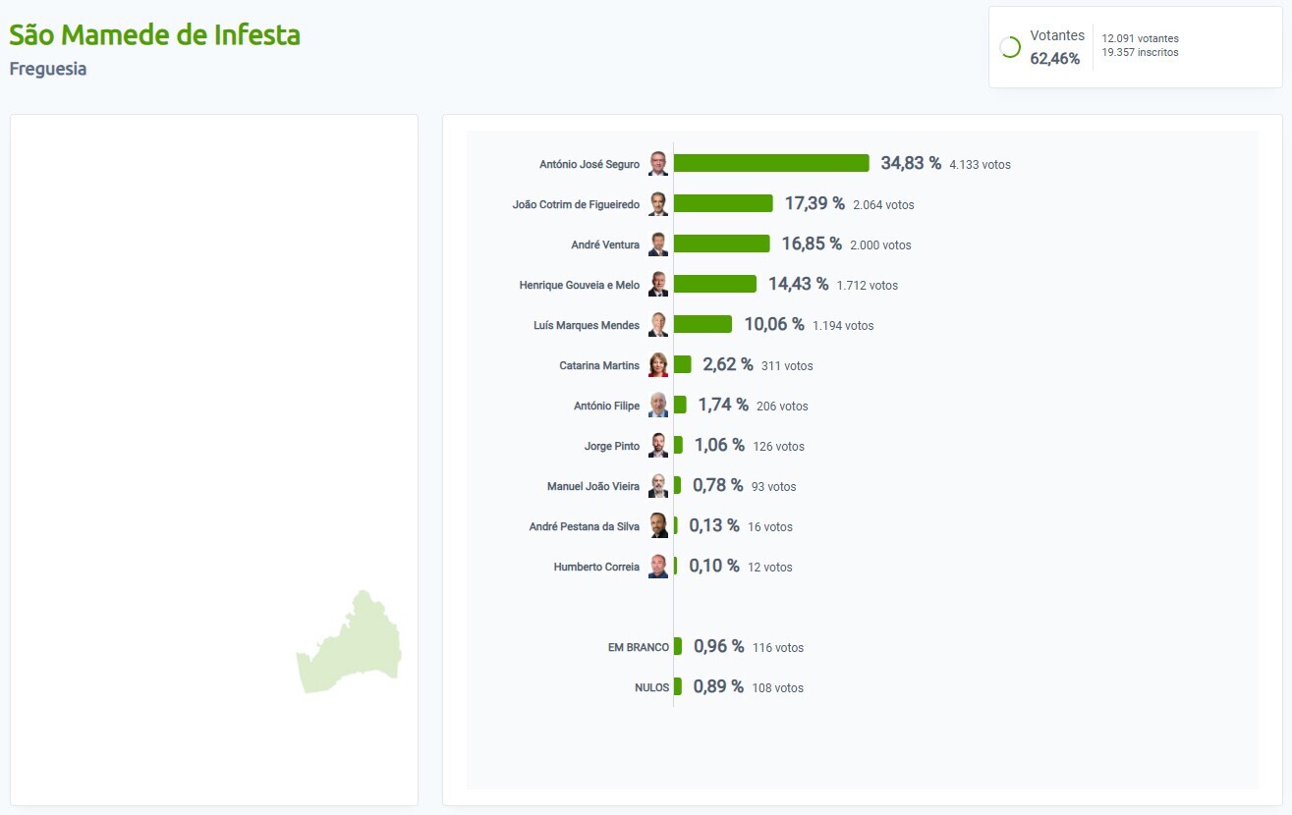1292x815 pixels.
Task: Click André Pestana da Silva's portrait
Action: click(x=658, y=526)
